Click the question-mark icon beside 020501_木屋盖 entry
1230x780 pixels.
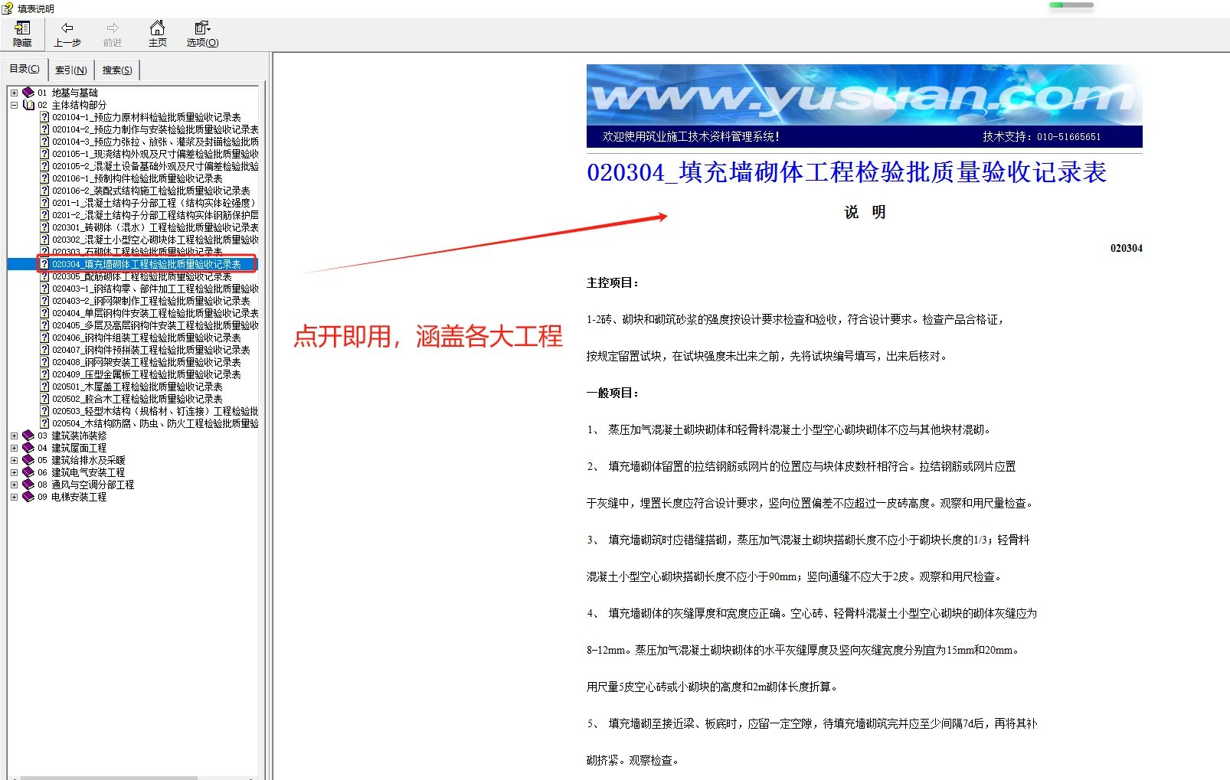[44, 387]
